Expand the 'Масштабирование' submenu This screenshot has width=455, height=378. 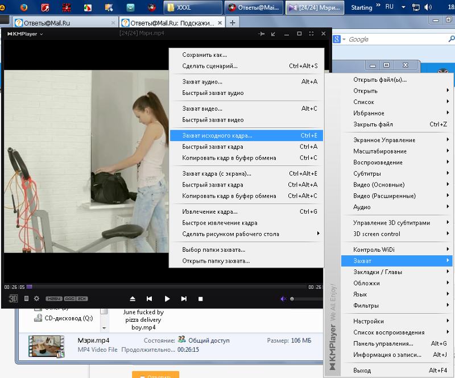(x=396, y=151)
